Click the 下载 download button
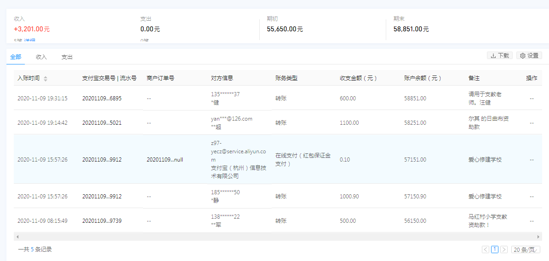This screenshot has width=549, height=261. (x=500, y=56)
